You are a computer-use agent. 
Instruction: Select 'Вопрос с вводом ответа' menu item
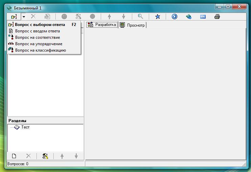coord(44,31)
